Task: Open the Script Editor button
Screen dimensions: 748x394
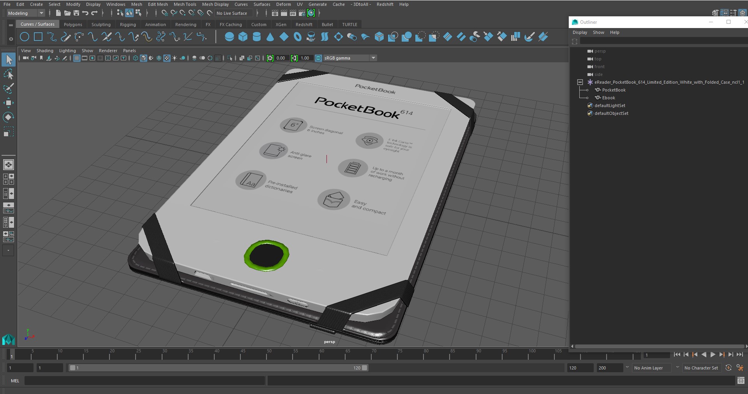Action: coord(741,381)
